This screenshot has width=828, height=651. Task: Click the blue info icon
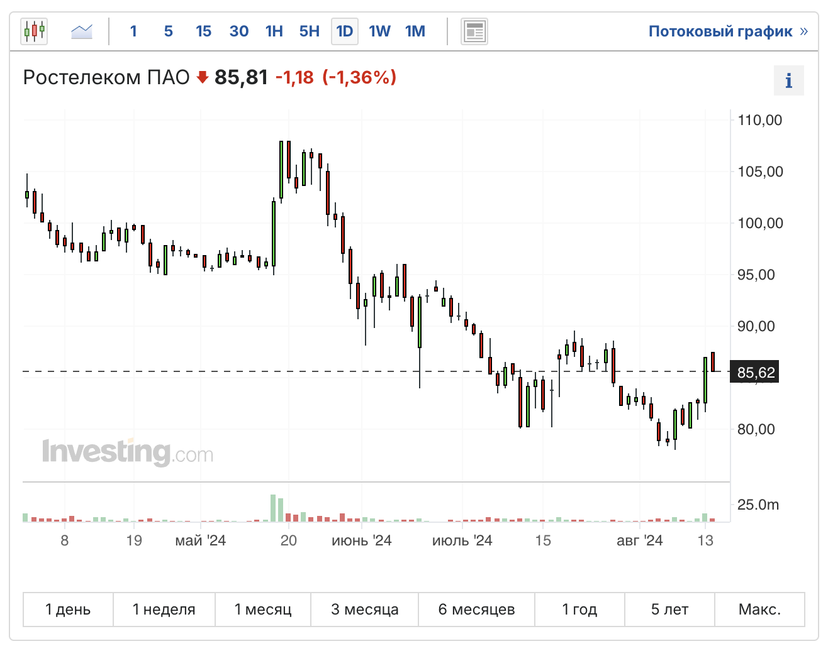(788, 80)
